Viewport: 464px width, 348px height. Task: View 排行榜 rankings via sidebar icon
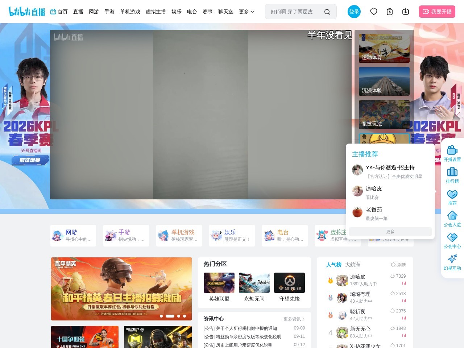pos(452,175)
